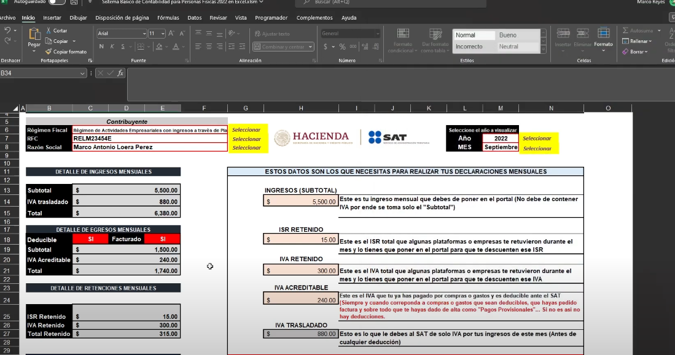The width and height of the screenshot is (675, 355).
Task: Toggle bold N formatting
Action: pos(101,47)
